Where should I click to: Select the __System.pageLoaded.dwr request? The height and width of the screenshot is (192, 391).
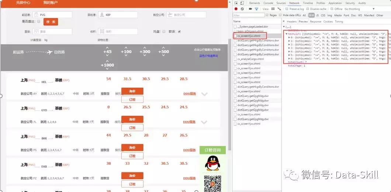(x=253, y=27)
